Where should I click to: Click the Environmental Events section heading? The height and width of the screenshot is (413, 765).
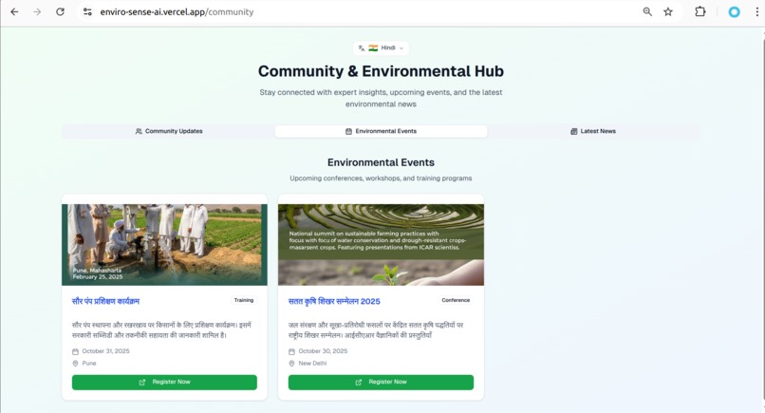[x=381, y=162]
